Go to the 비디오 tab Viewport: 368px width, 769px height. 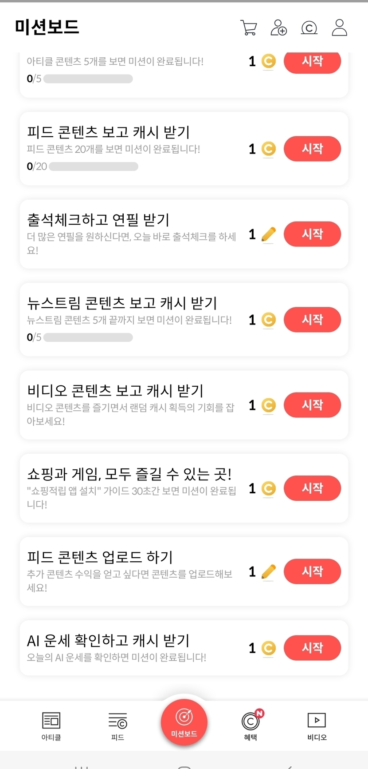(317, 725)
